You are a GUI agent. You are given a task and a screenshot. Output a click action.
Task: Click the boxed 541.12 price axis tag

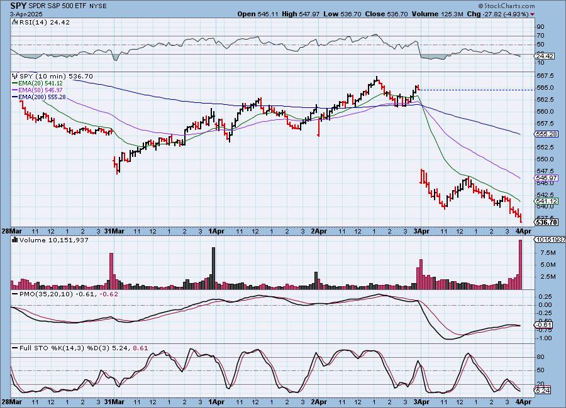[x=546, y=201]
